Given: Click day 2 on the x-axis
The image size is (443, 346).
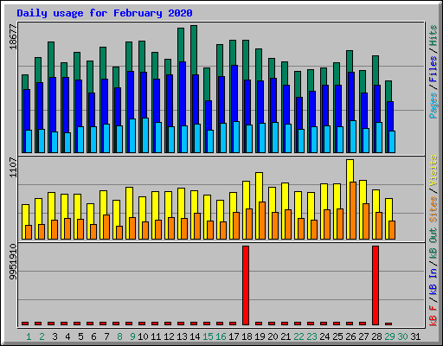Looking at the screenshot, I should click(x=42, y=336).
